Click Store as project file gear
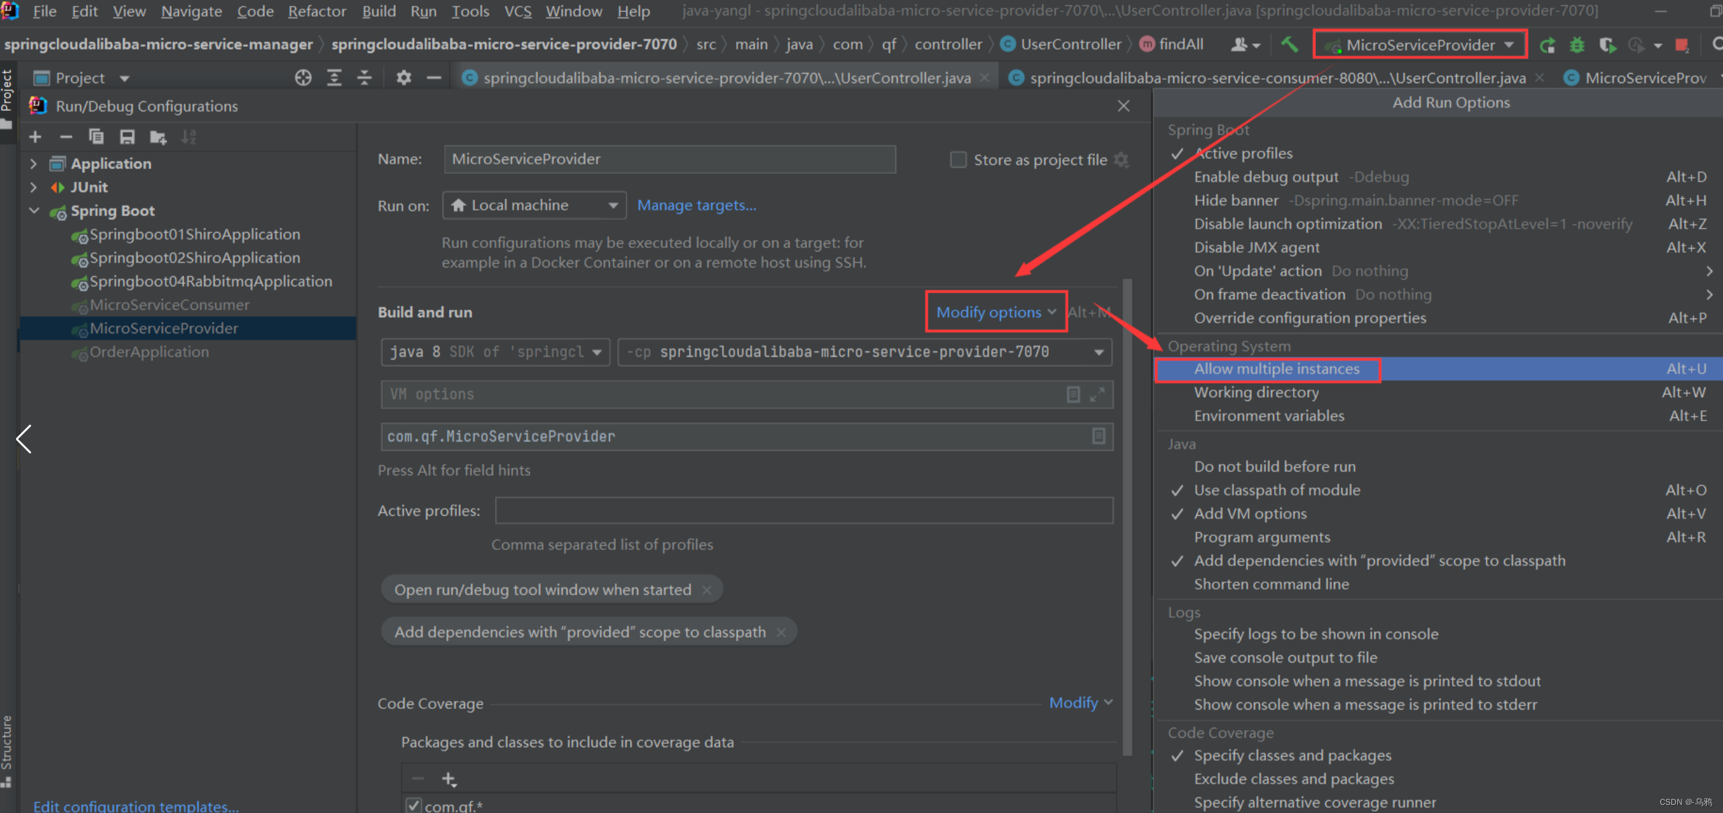The image size is (1723, 813). (1121, 160)
